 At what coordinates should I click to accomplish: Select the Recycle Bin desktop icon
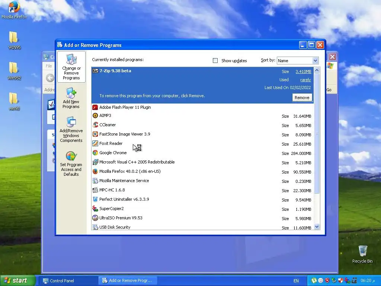coord(362,254)
